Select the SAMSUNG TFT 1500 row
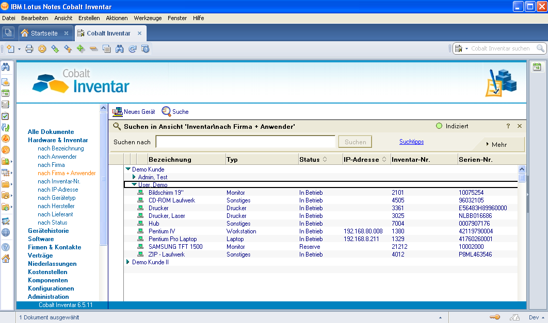548x323 pixels. click(x=321, y=247)
